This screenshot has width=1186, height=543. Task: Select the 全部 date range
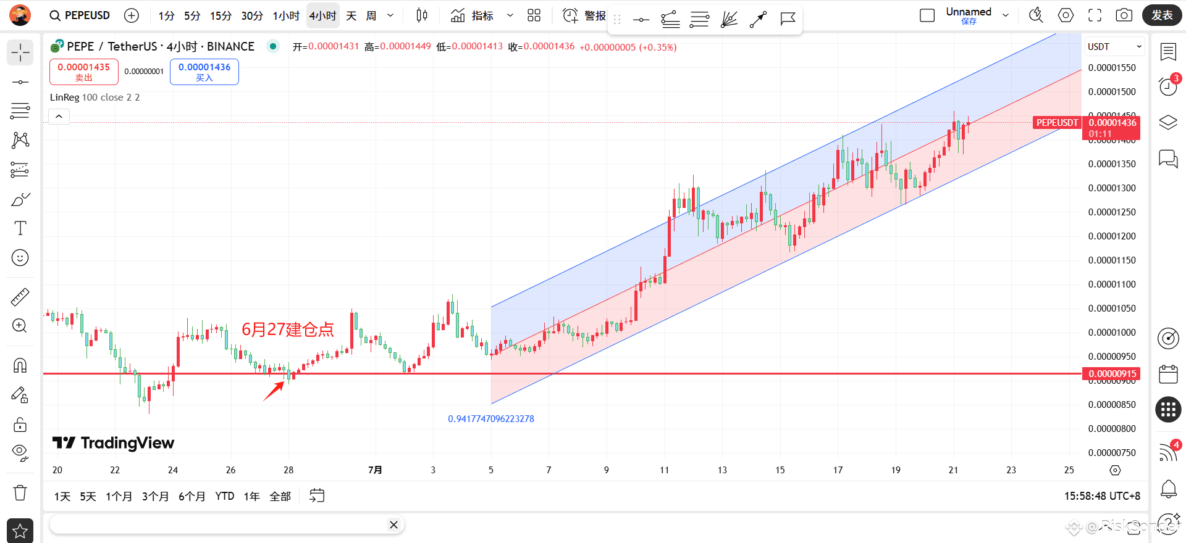(x=280, y=496)
